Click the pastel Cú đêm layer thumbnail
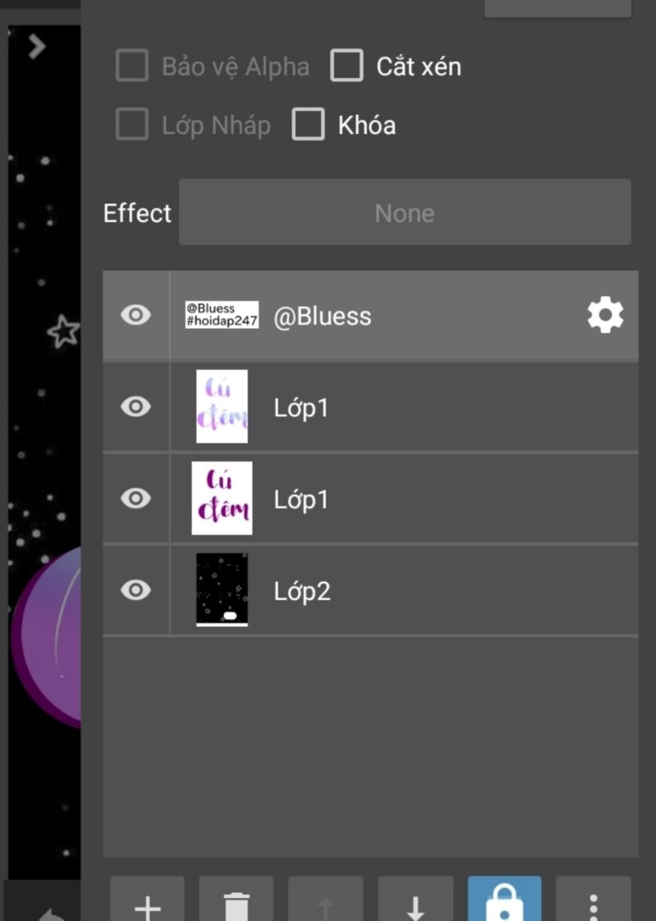 pos(222,406)
